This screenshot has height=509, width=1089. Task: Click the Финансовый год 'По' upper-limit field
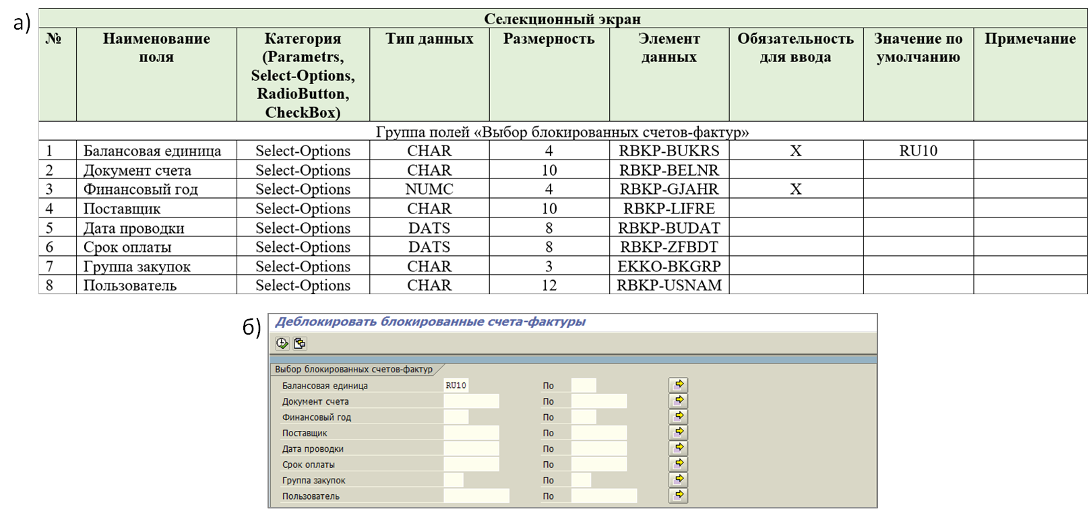[x=584, y=417]
